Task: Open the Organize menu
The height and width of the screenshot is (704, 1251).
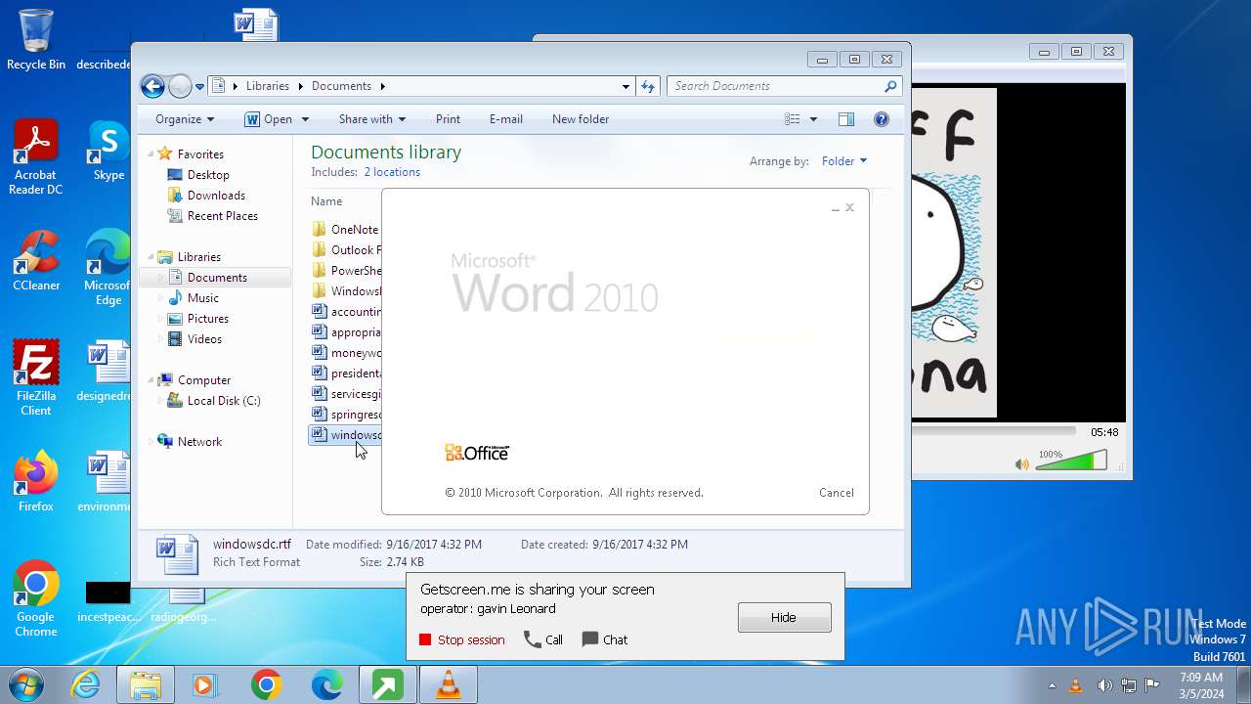Action: click(x=184, y=119)
